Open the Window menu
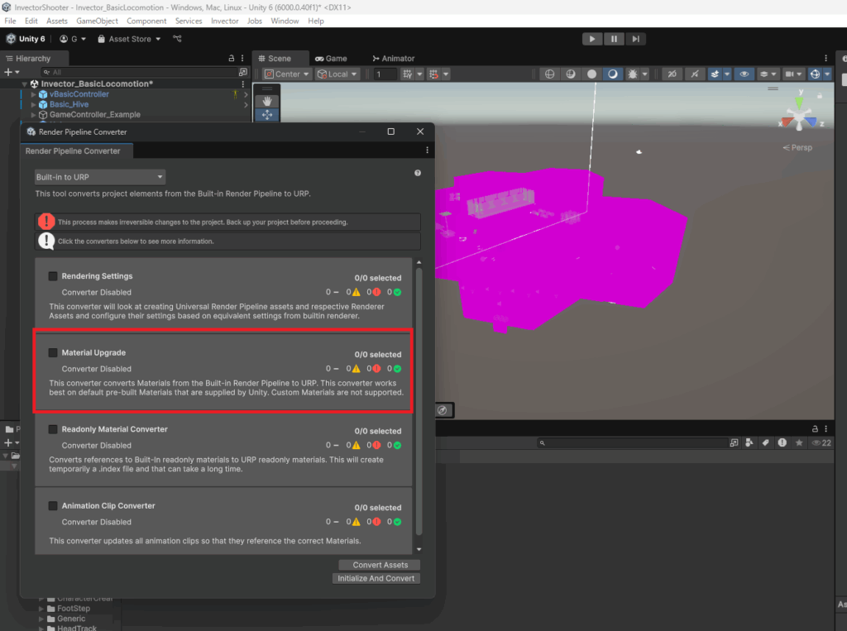 [x=285, y=21]
